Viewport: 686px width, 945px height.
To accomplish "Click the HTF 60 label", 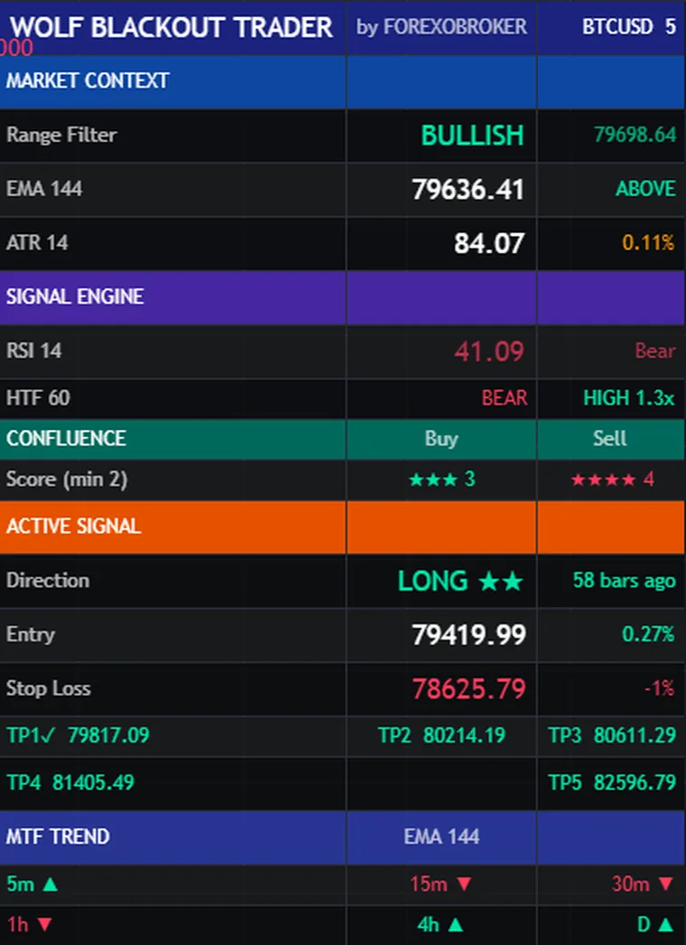I will click(38, 398).
